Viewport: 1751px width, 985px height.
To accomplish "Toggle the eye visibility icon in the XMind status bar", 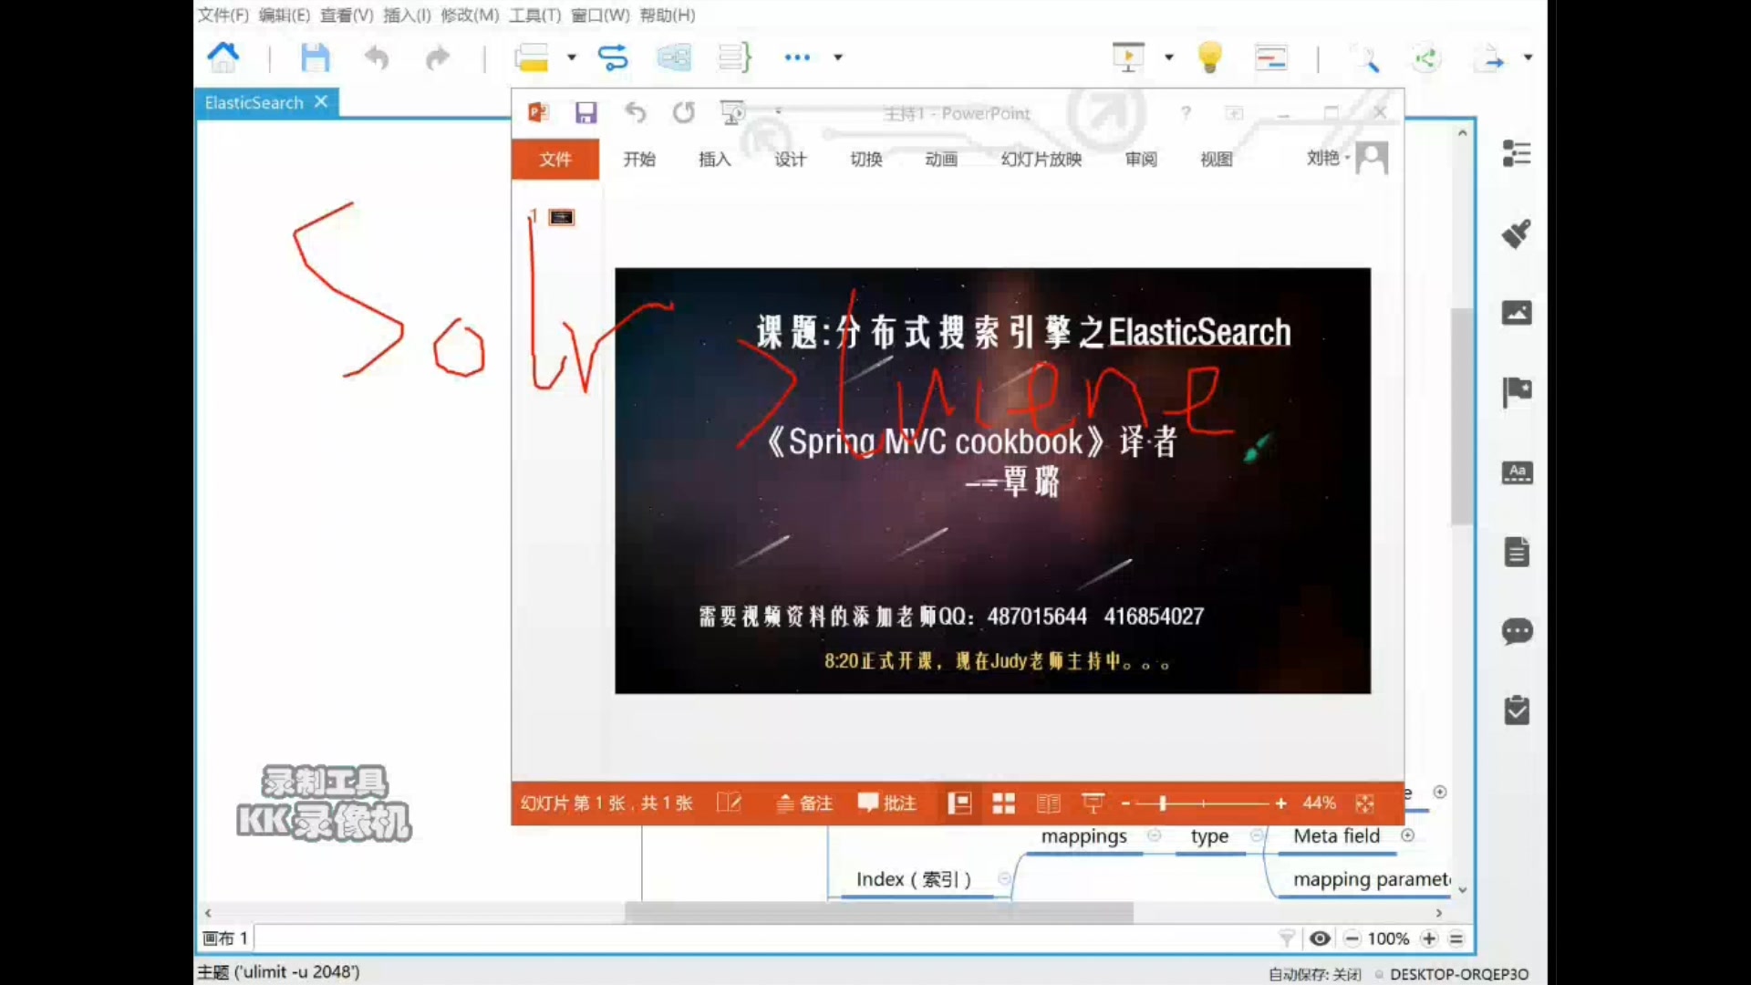I will pos(1320,938).
